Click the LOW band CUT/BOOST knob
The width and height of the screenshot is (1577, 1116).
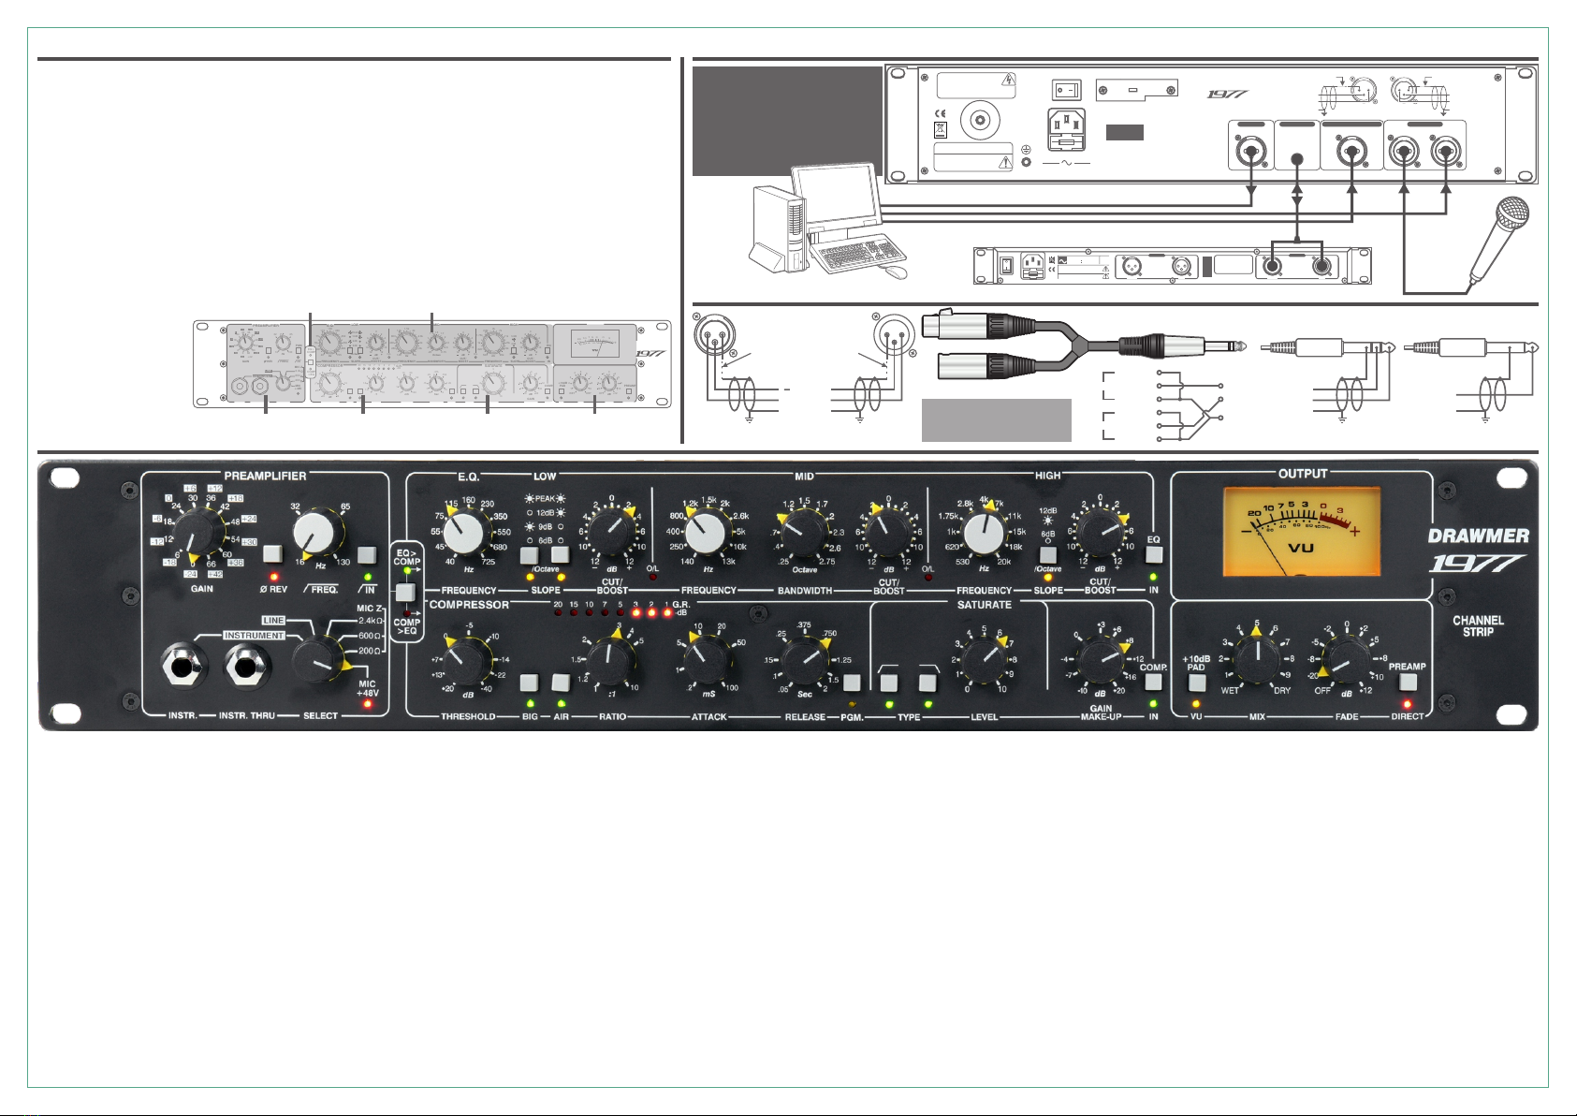click(611, 533)
